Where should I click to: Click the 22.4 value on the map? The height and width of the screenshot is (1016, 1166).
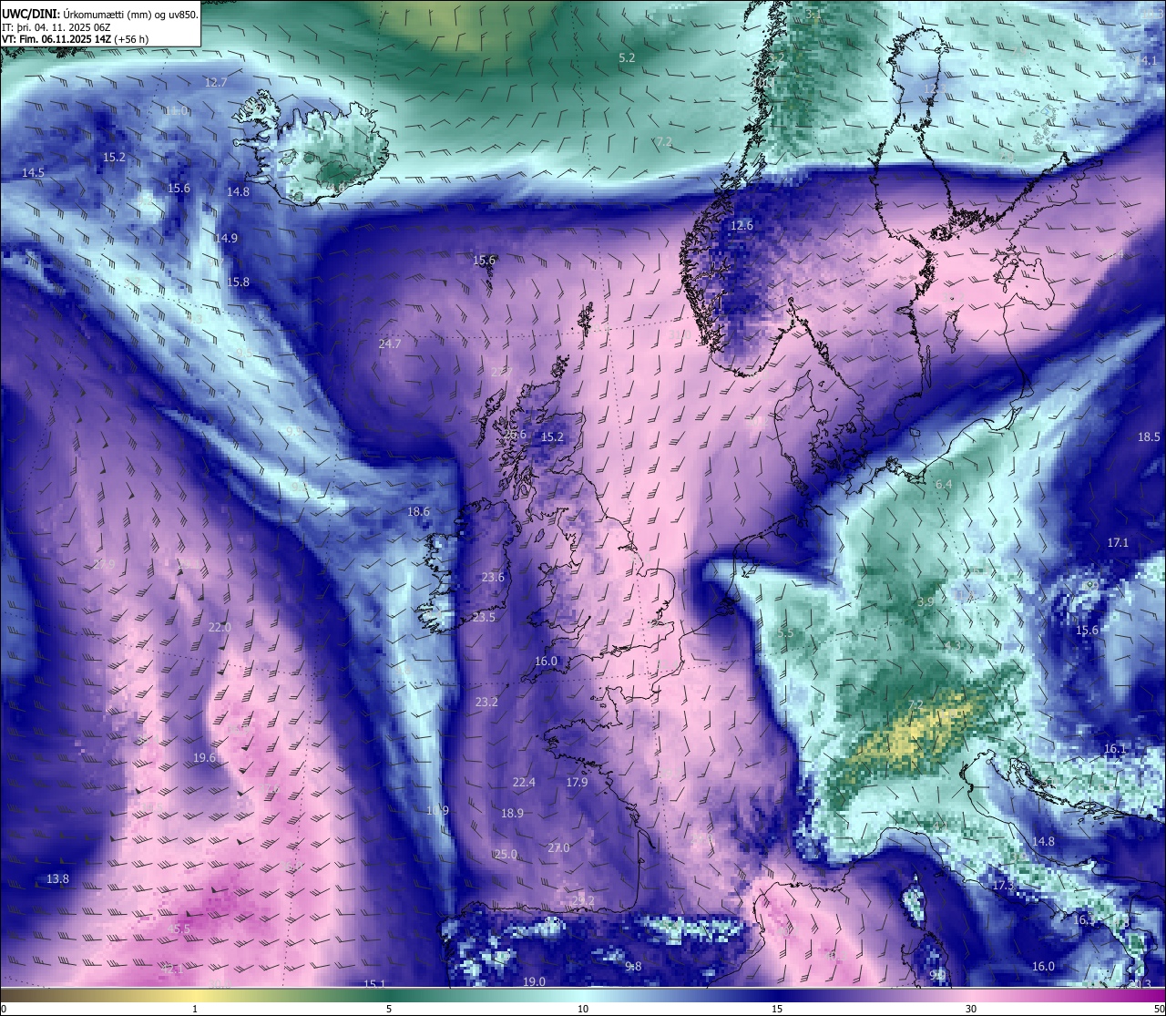tap(524, 782)
